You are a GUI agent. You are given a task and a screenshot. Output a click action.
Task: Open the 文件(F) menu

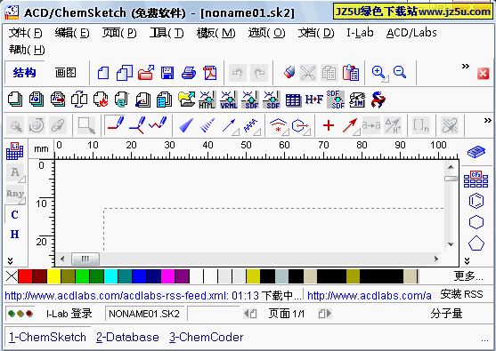(25, 33)
